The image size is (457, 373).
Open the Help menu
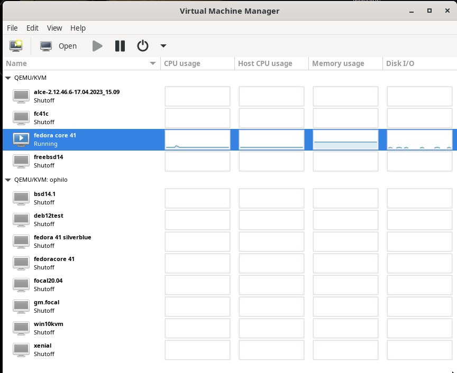[78, 28]
